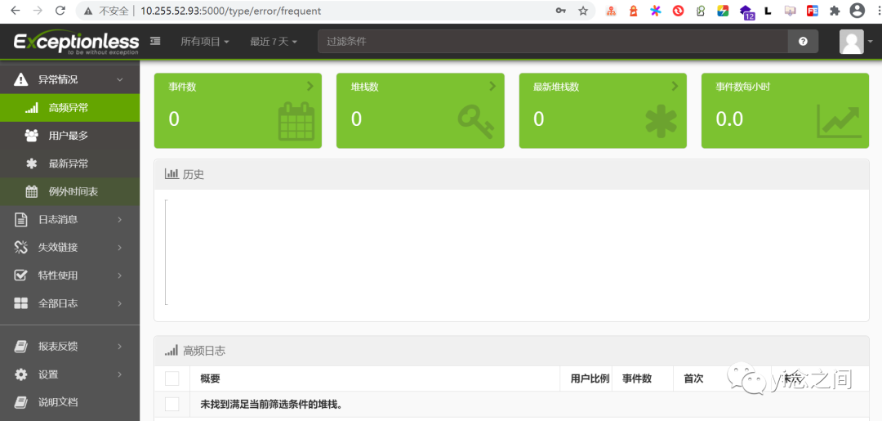Click the 最新异常 asterisk icon
Screen dimensions: 882x421
(32, 163)
